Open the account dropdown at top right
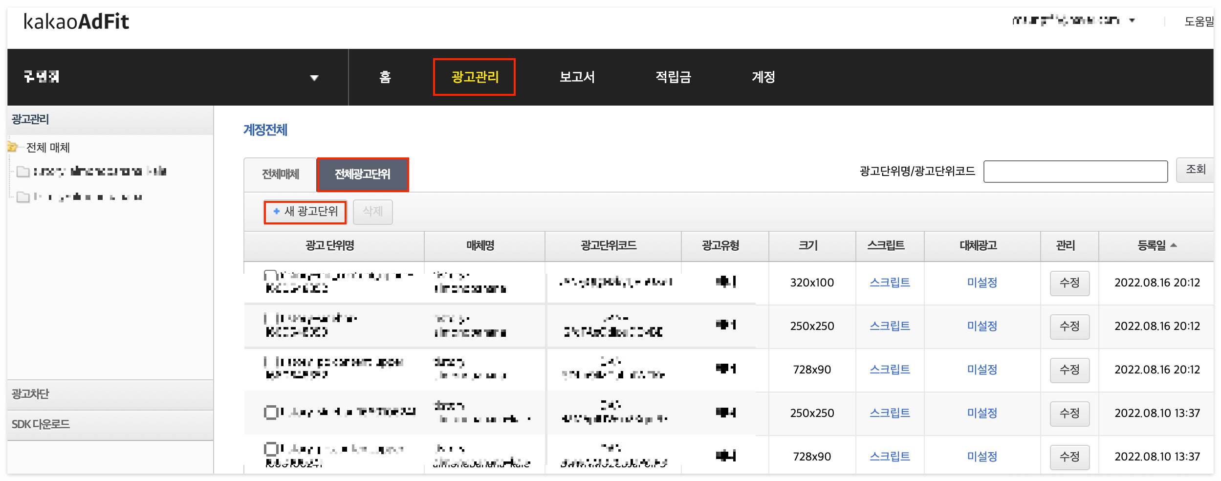The image size is (1221, 481). click(x=1132, y=20)
